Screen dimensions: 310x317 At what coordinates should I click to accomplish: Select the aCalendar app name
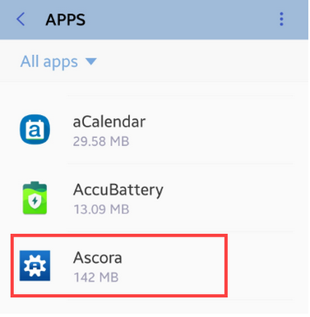pos(109,122)
